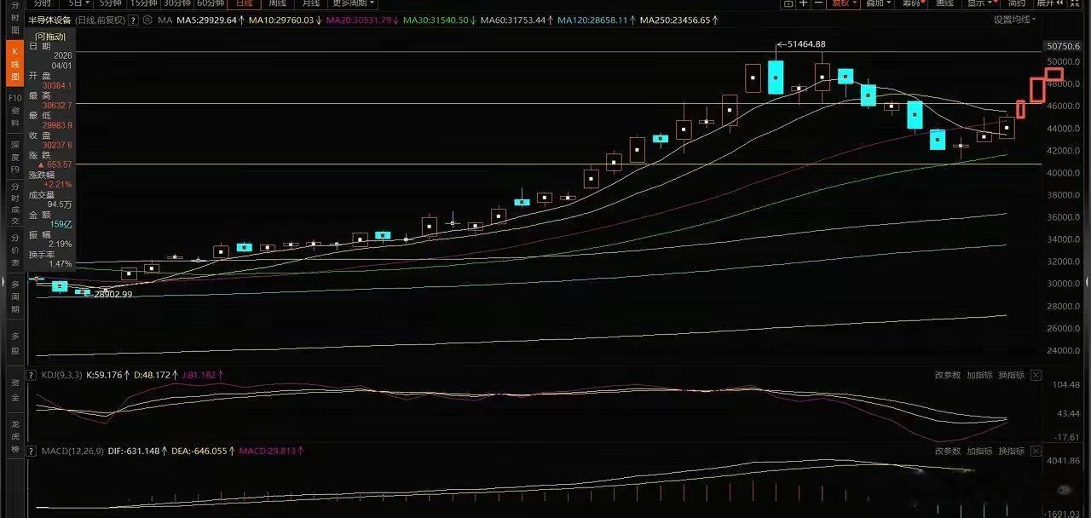Screen dimensions: 1091x518
Task: Click the arrow at right edge of price axis
Action: pyautogui.click(x=1087, y=282)
